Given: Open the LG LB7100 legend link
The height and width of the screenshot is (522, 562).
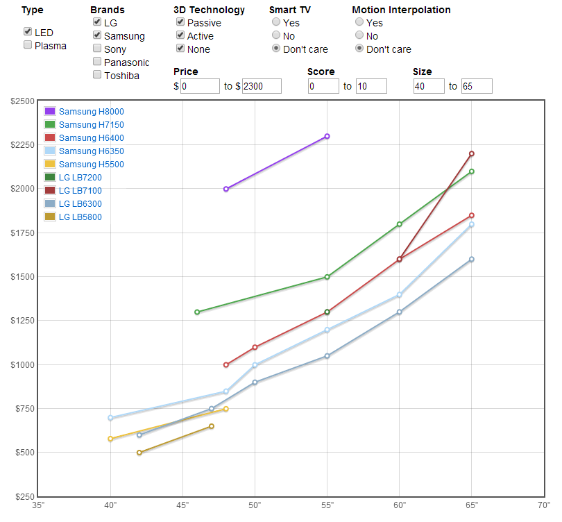Looking at the screenshot, I should pos(80,190).
